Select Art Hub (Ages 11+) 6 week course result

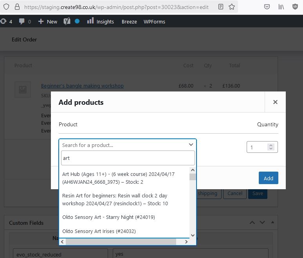pos(124,178)
